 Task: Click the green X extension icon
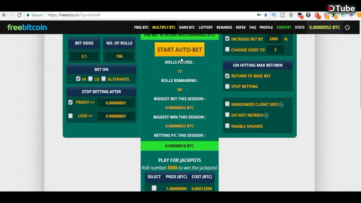334,16
